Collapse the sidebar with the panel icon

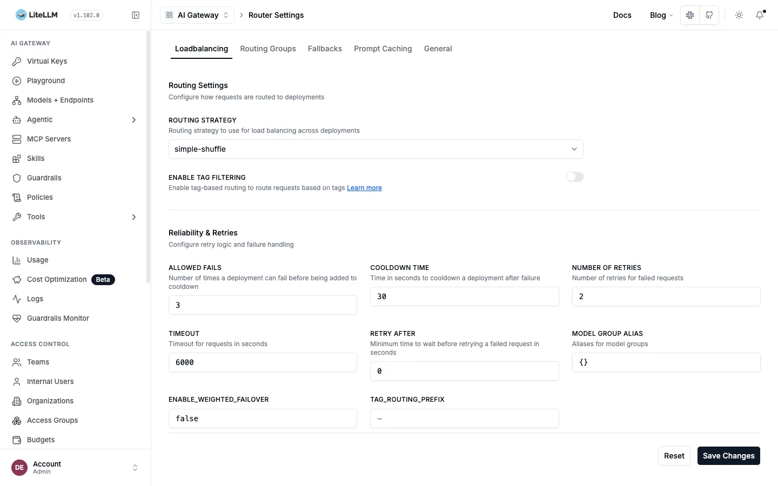136,15
